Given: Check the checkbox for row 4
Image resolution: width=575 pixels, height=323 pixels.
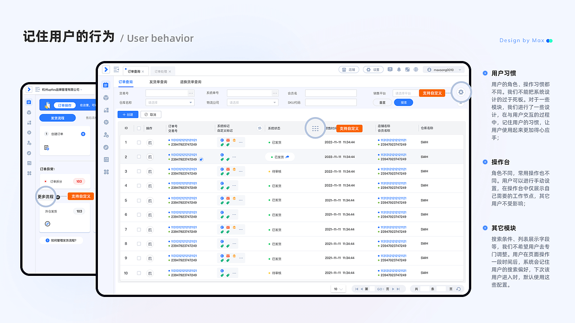Looking at the screenshot, I should point(139,186).
